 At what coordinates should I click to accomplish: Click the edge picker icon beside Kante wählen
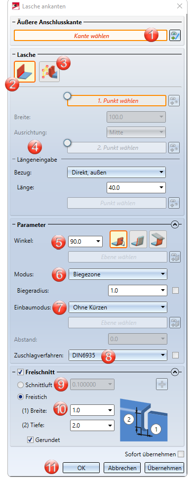pyautogui.click(x=175, y=36)
